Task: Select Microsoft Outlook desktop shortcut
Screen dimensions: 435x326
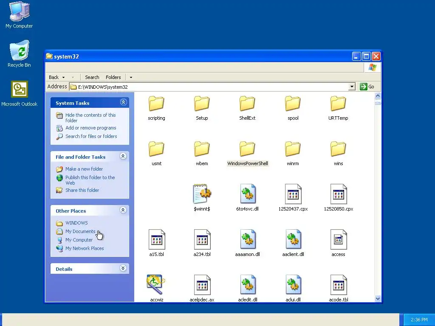Action: click(x=19, y=93)
